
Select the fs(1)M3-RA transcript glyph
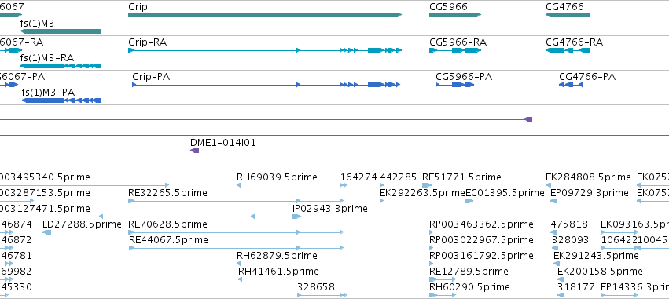click(x=61, y=66)
